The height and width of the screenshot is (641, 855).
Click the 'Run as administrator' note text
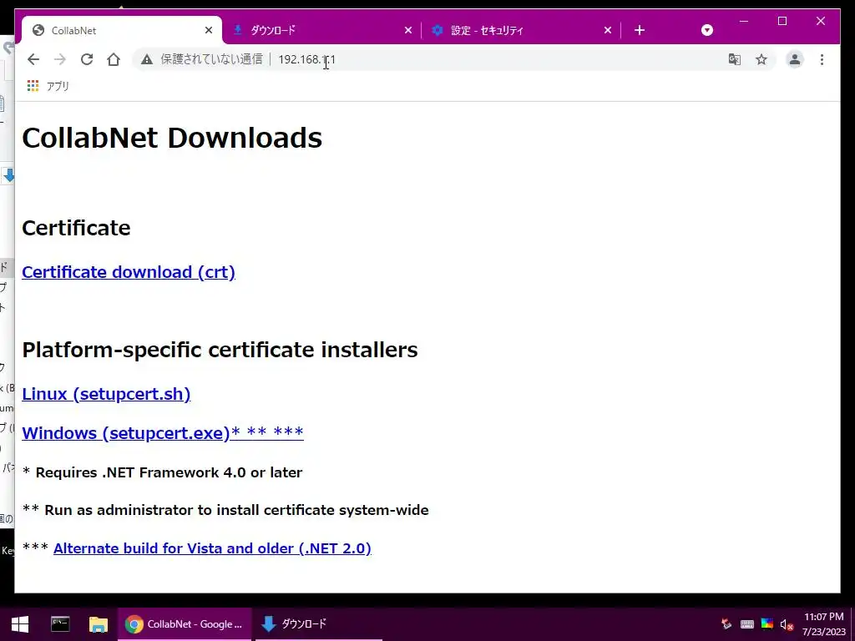coord(225,510)
